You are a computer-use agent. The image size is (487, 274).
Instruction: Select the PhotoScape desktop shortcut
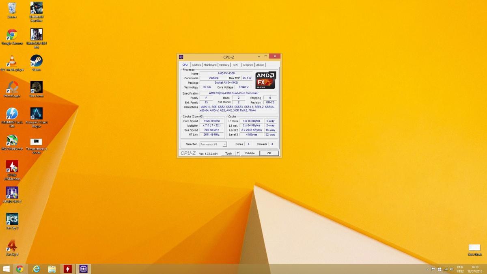[x=12, y=89]
